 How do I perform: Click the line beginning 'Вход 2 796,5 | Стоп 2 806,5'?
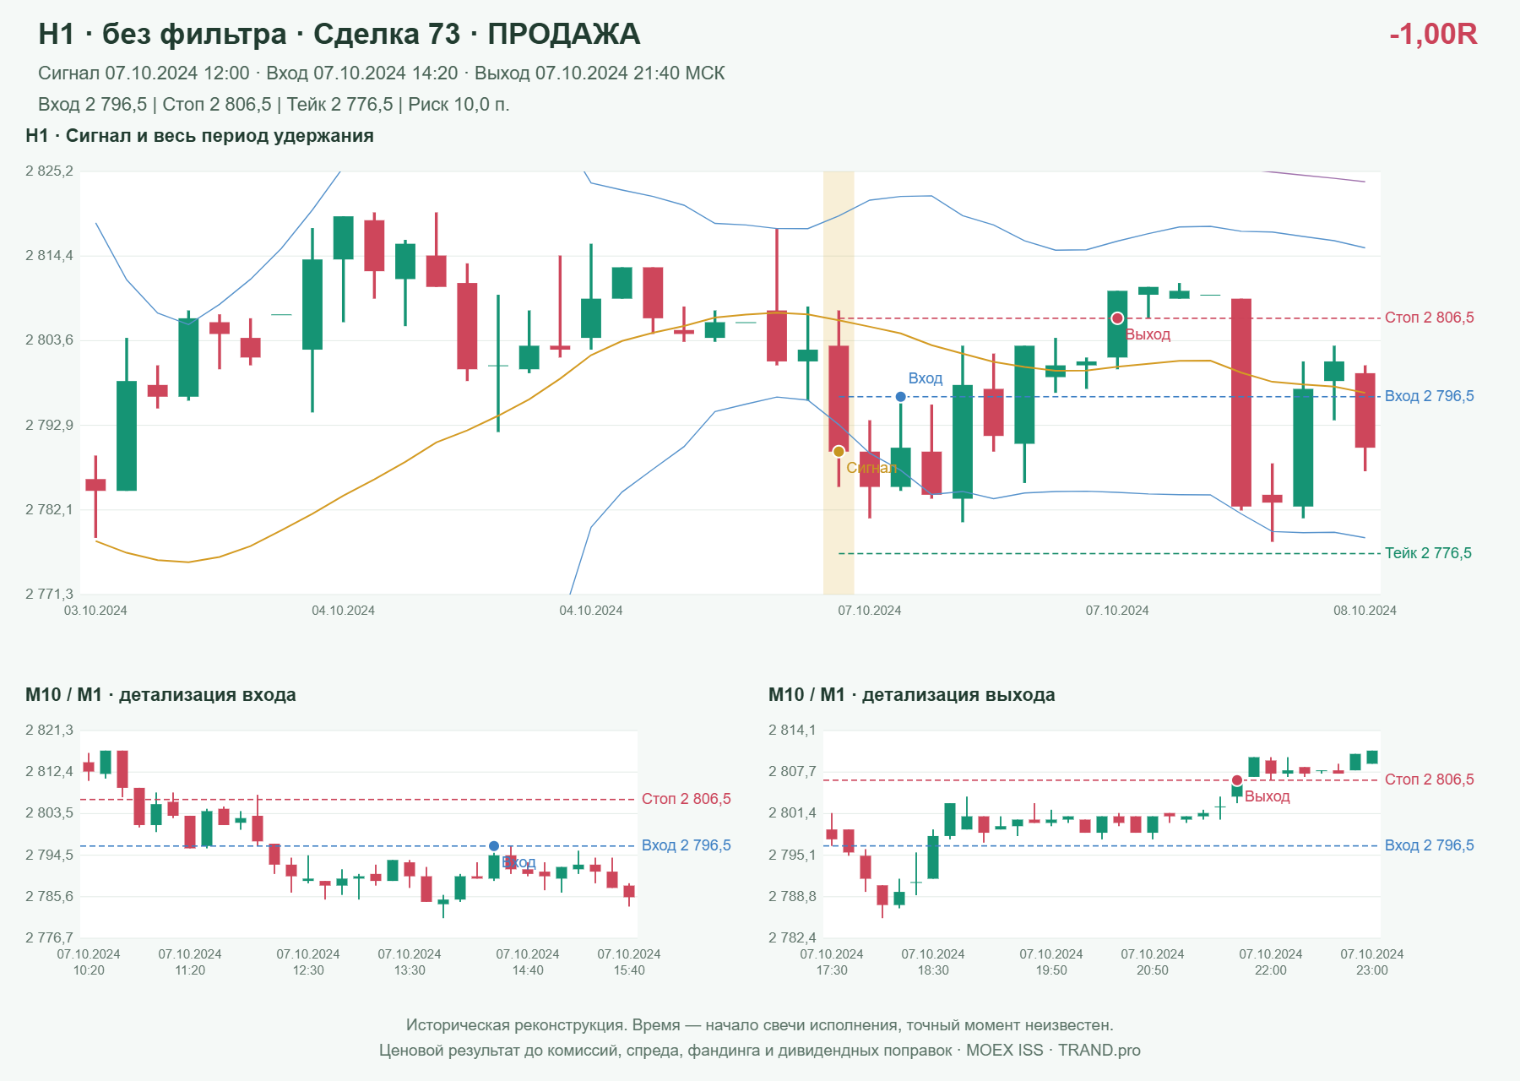pos(274,105)
